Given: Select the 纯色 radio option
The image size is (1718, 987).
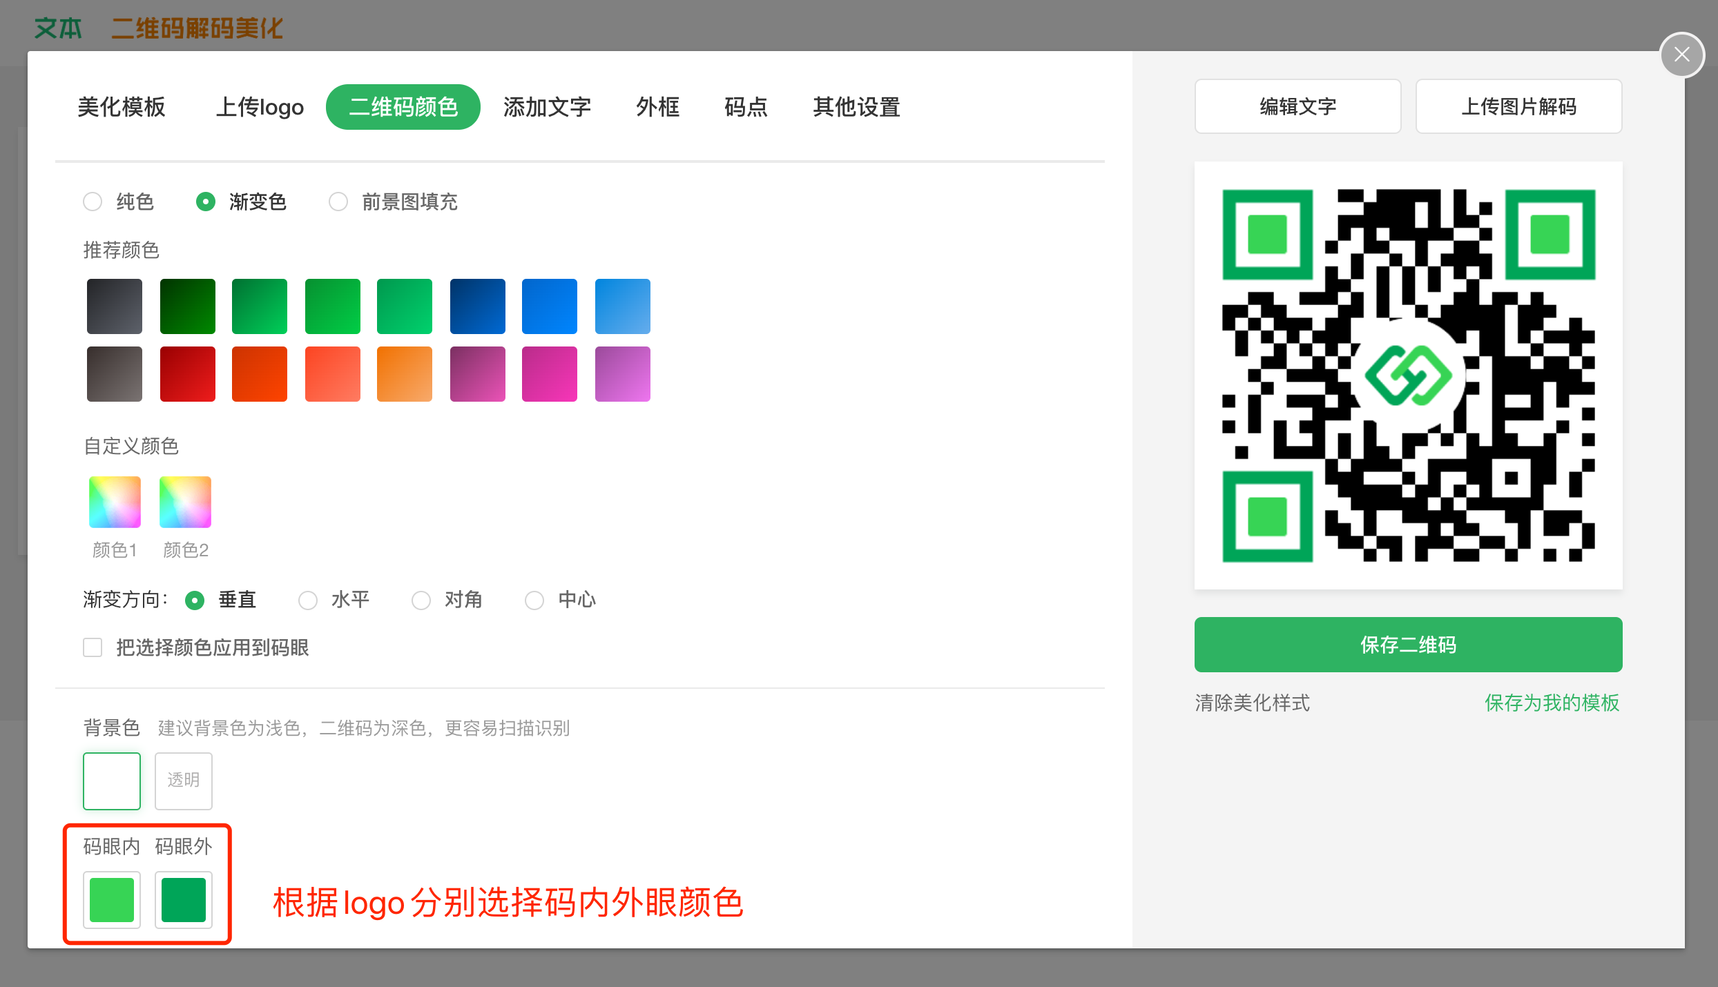Looking at the screenshot, I should 93,202.
